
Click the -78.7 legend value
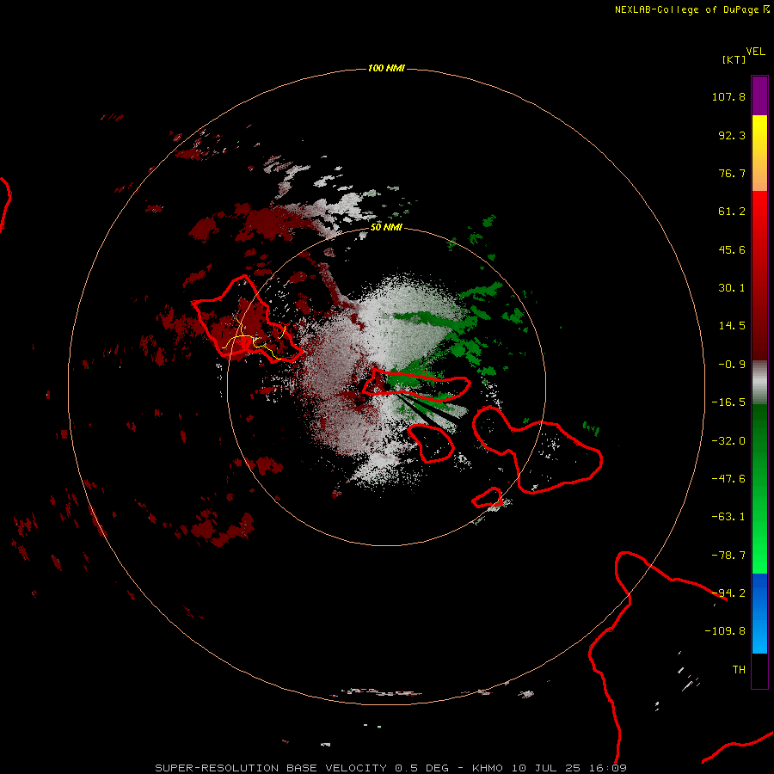pos(728,556)
